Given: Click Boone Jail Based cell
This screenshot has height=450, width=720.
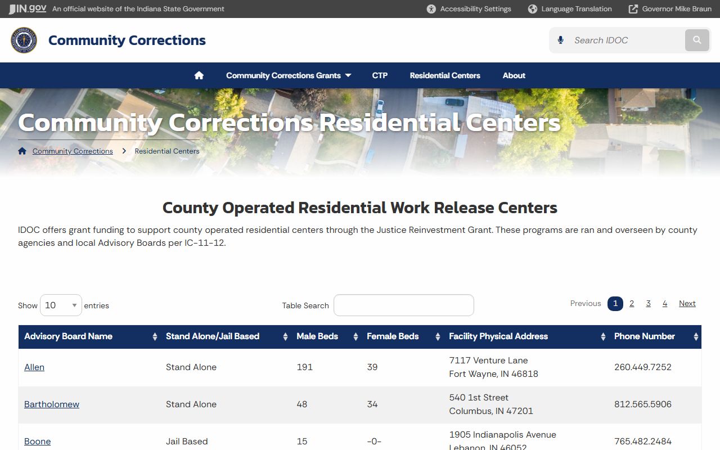Looking at the screenshot, I should (187, 442).
